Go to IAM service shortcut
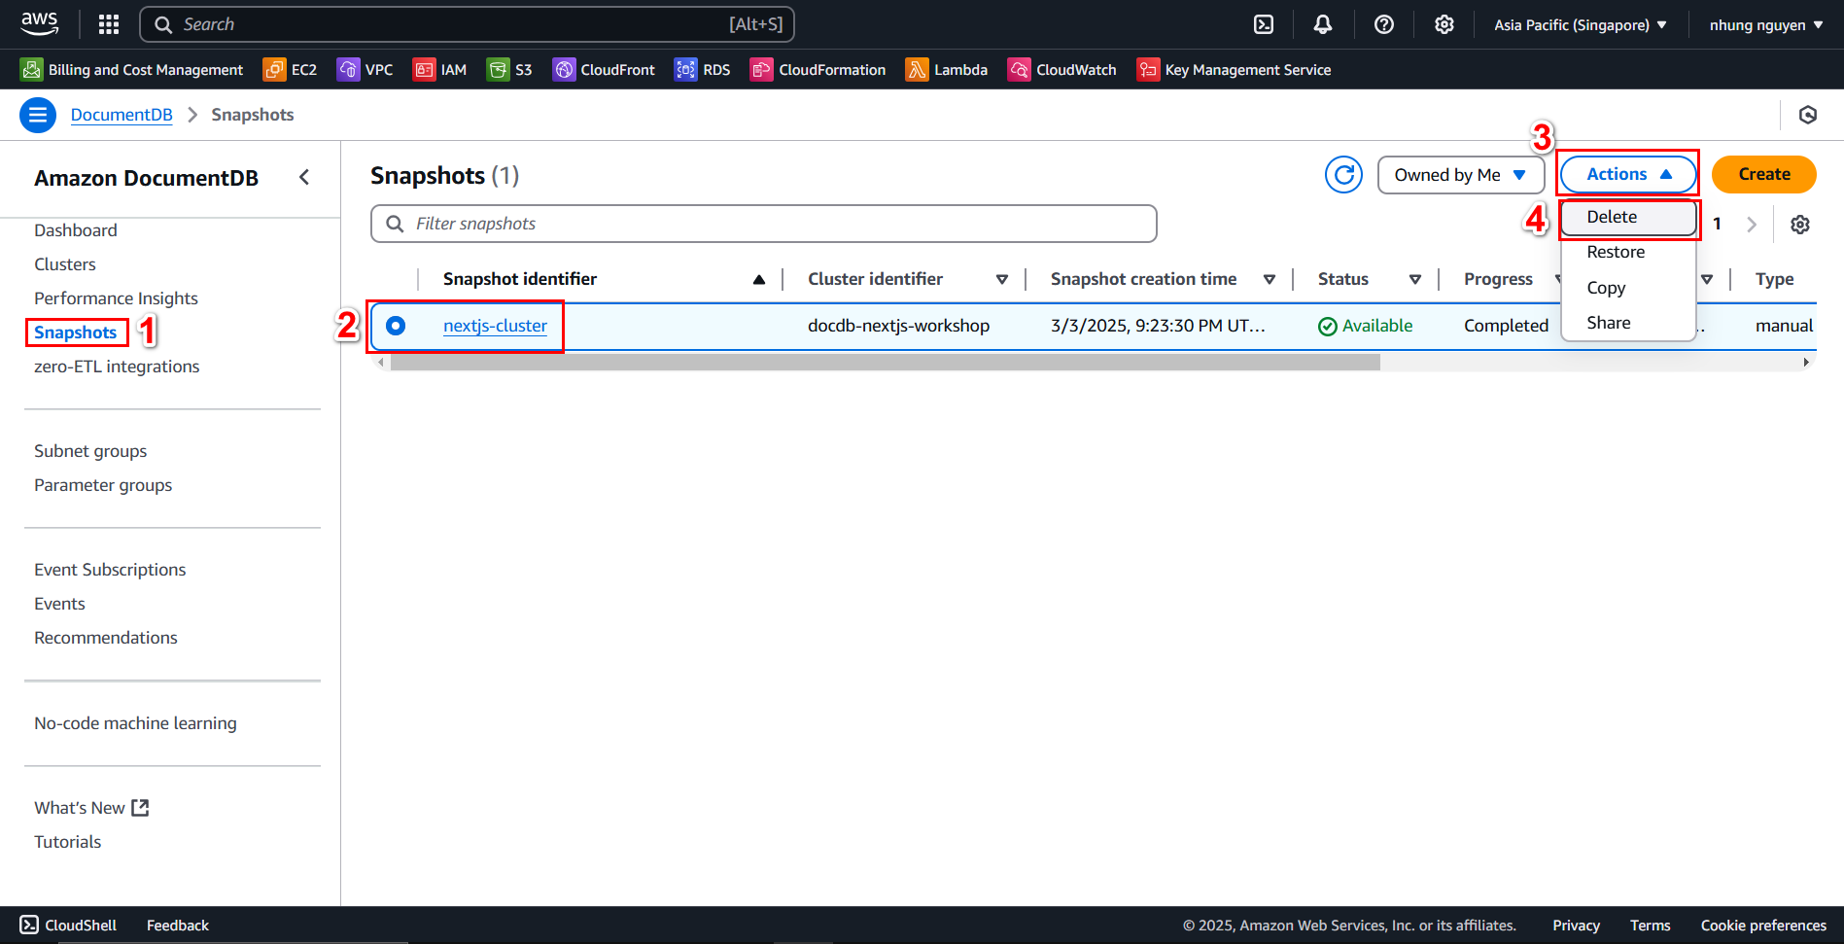Screen dimensions: 1844x944 click(440, 70)
